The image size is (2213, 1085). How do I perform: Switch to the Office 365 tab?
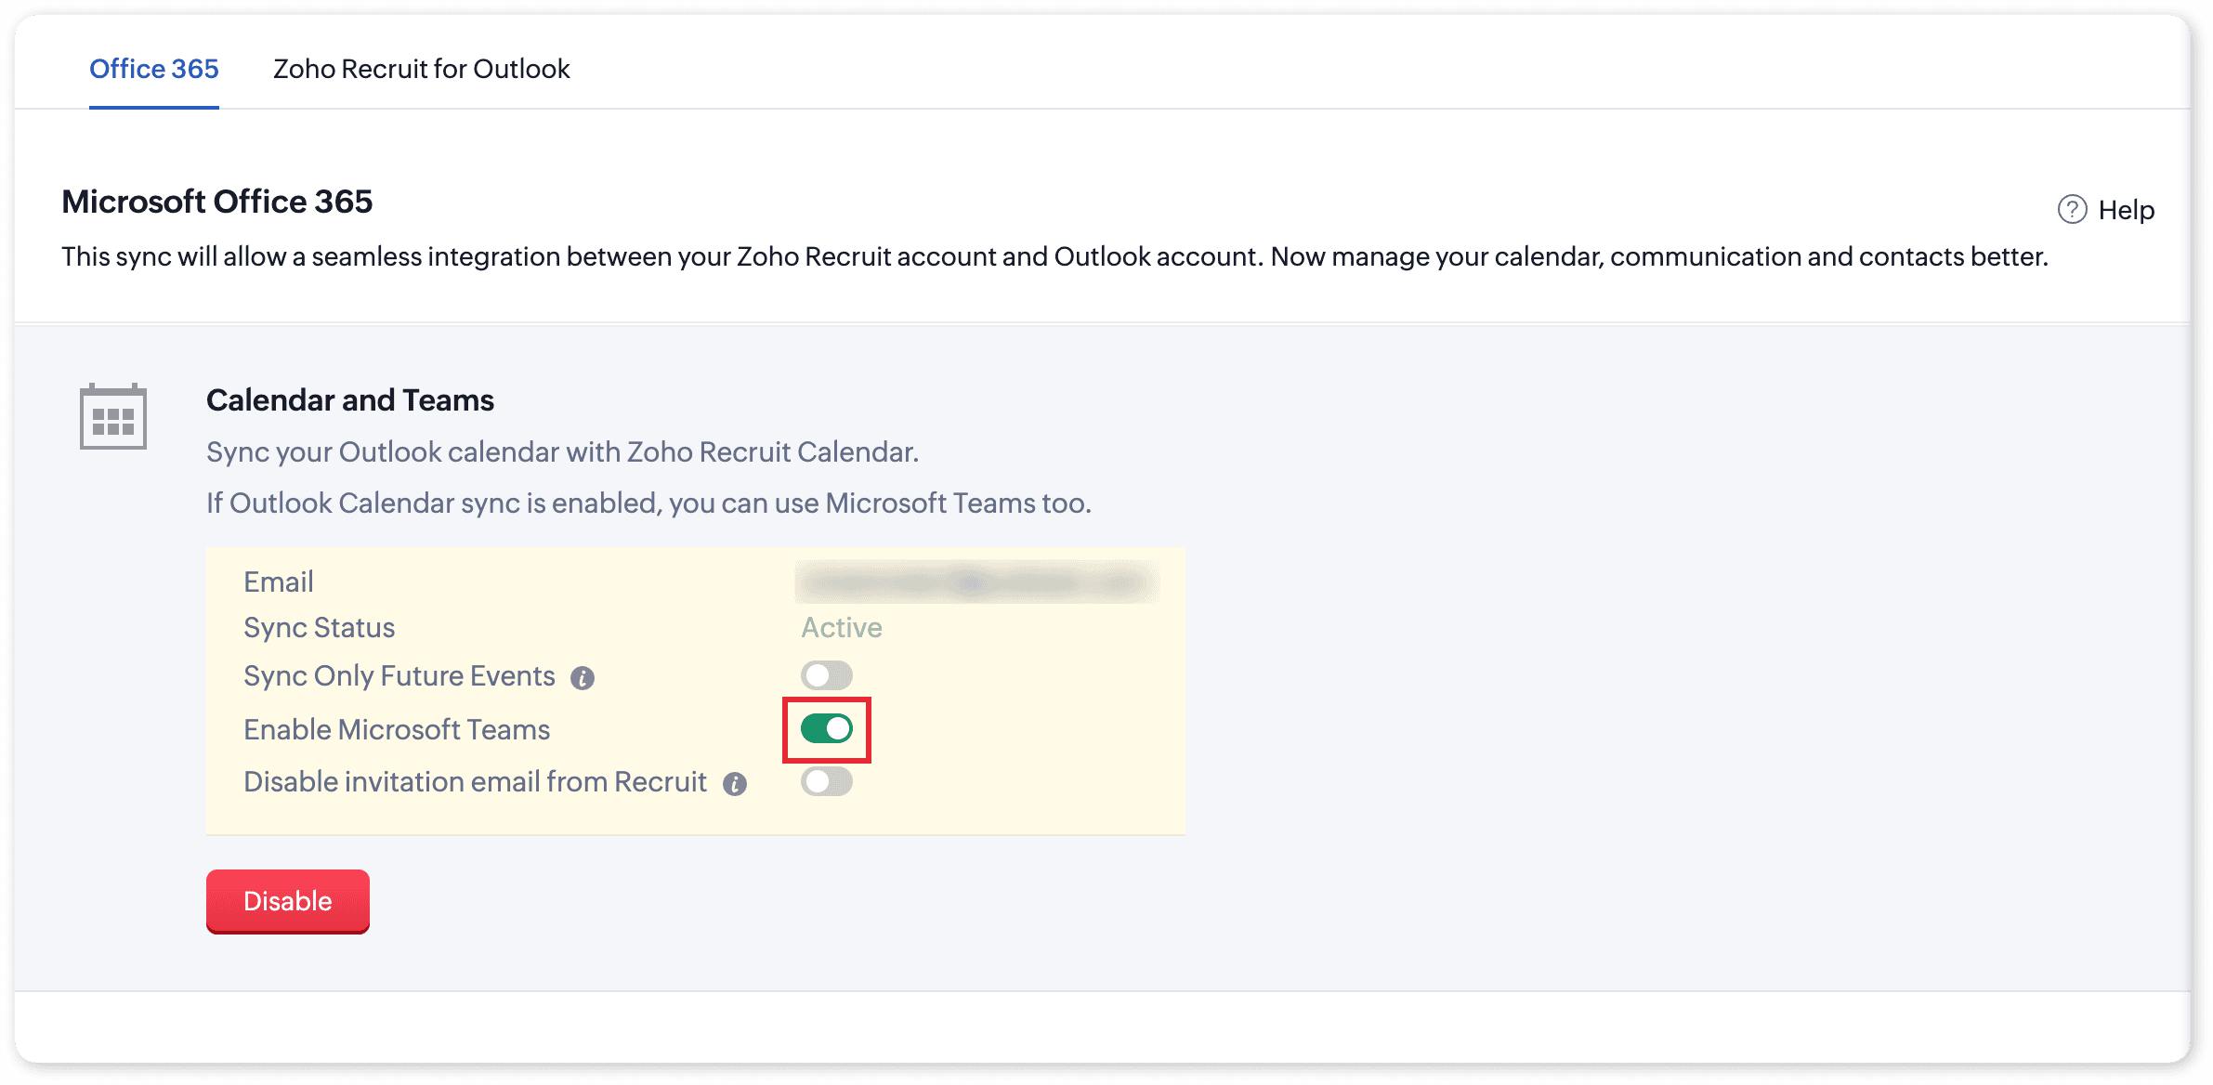pyautogui.click(x=154, y=69)
